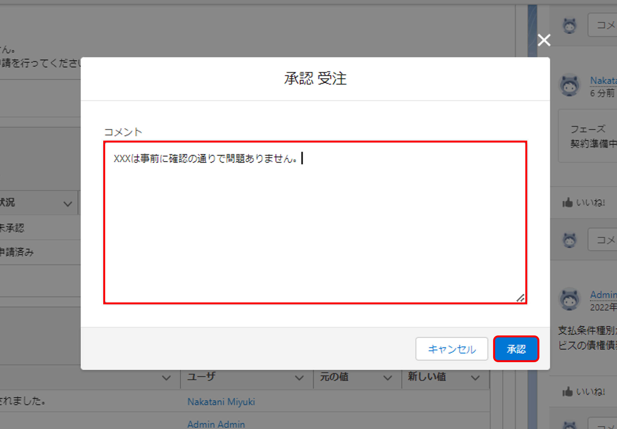Open the 状況 column dropdown chevron

[x=67, y=204]
